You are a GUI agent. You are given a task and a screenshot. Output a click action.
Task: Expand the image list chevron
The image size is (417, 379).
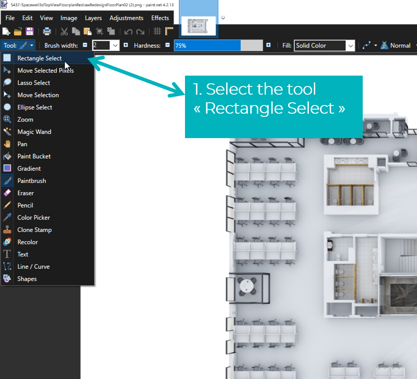pyautogui.click(x=223, y=18)
